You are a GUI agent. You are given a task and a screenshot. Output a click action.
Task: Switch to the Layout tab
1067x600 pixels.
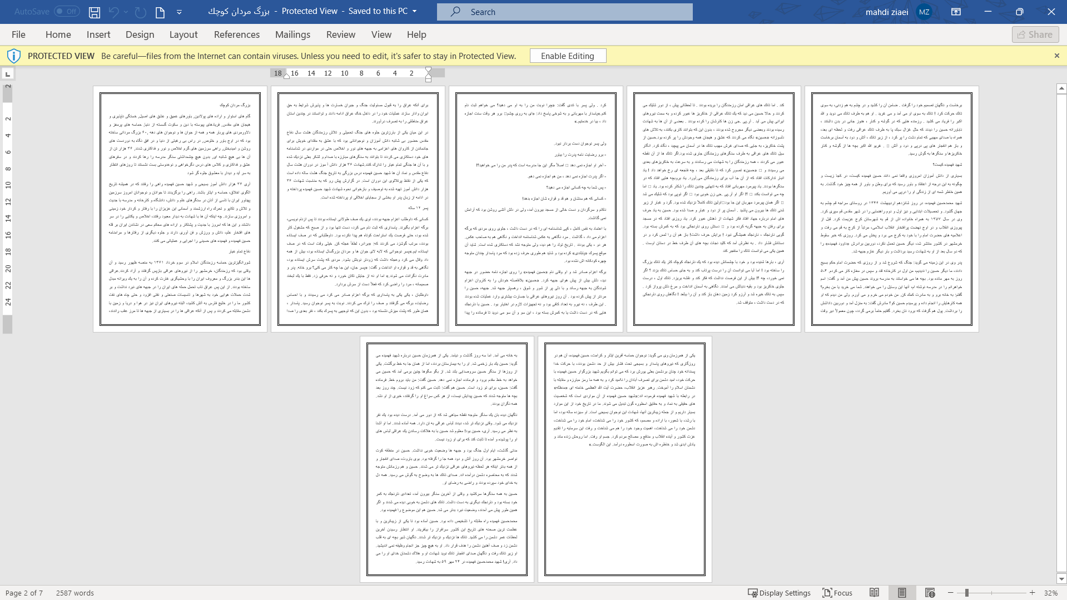[183, 34]
